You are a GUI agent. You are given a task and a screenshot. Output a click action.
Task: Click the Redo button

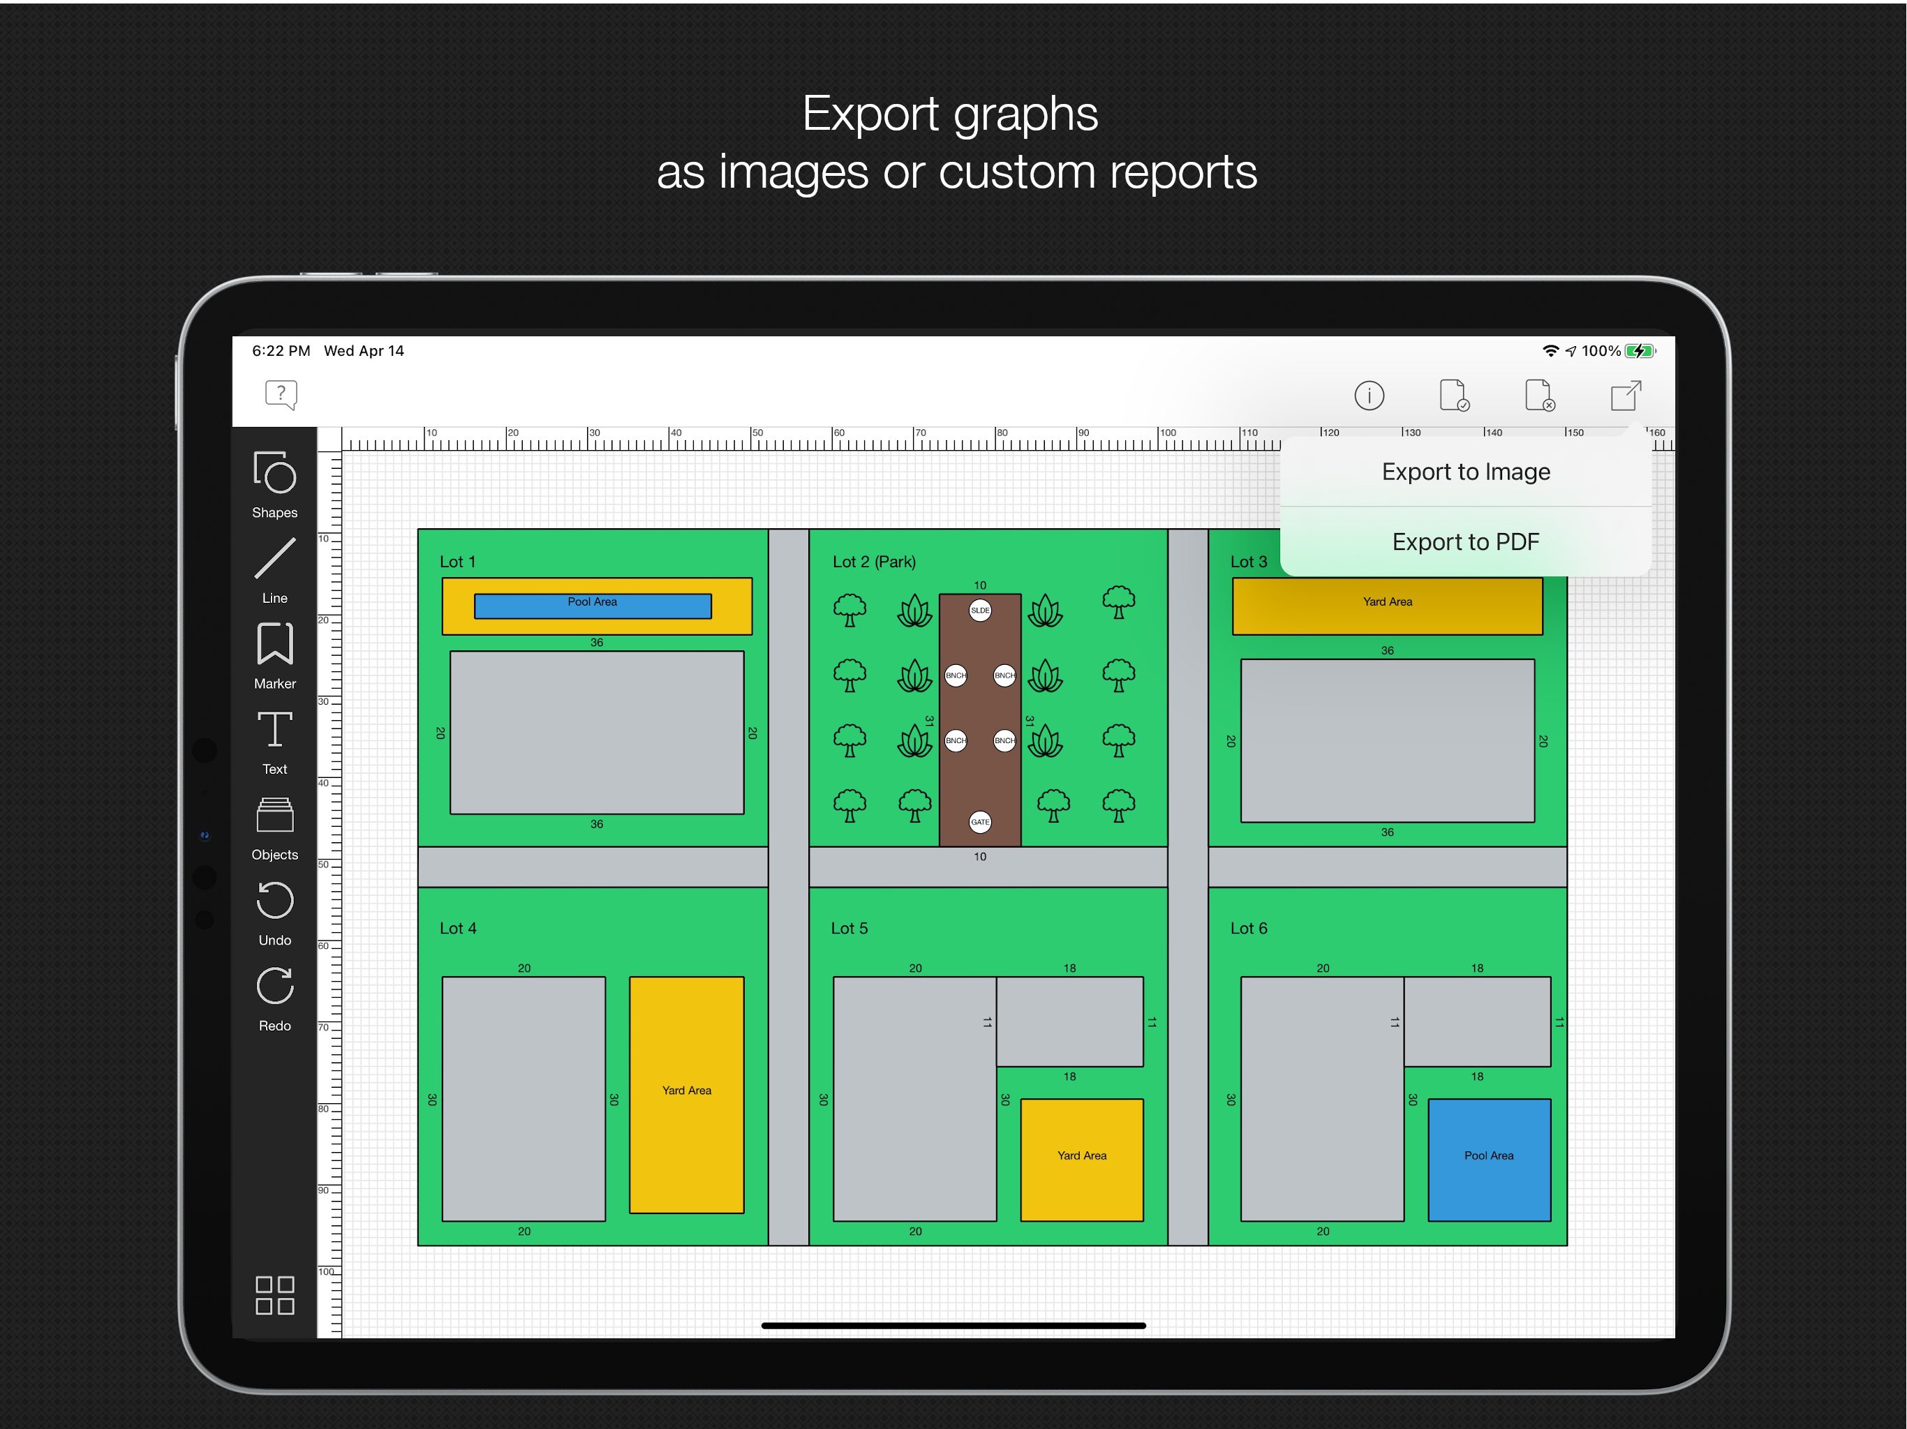coord(274,999)
